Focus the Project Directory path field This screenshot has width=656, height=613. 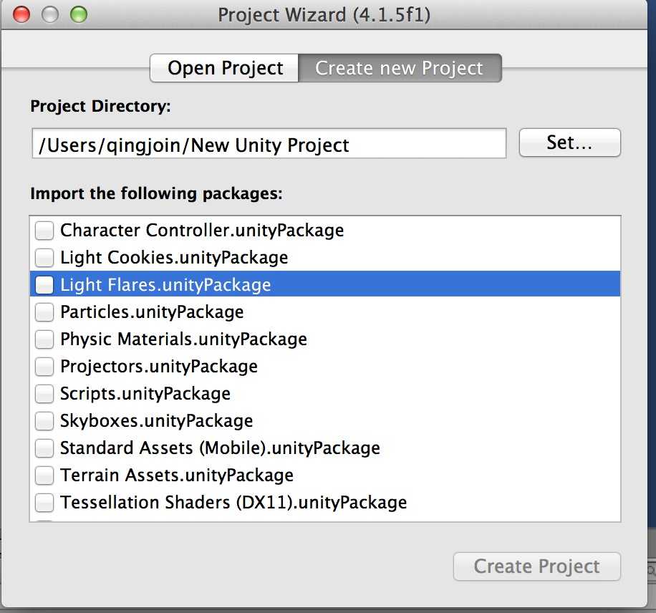click(269, 143)
